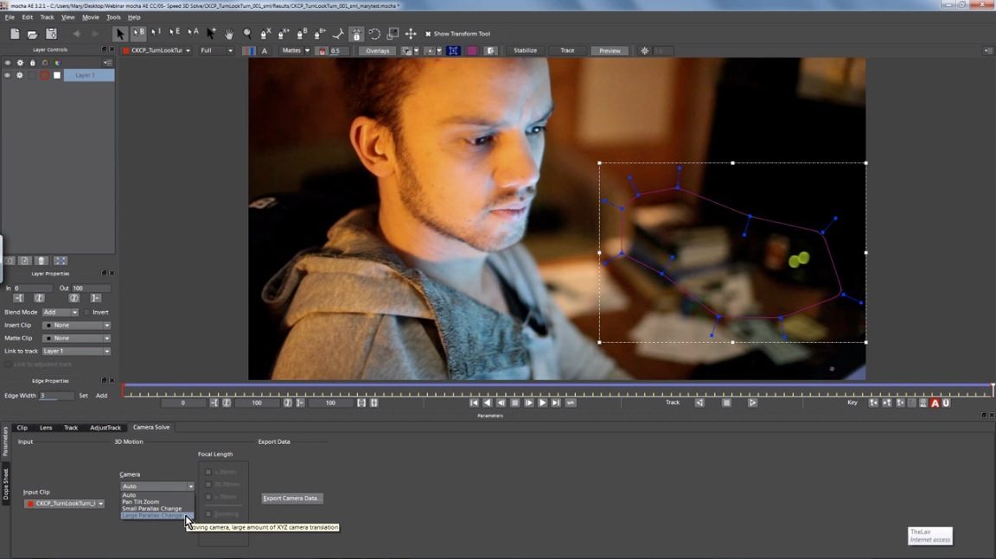Select the arrow Pick tool
Viewport: 996px width, 559px height.
tap(120, 34)
